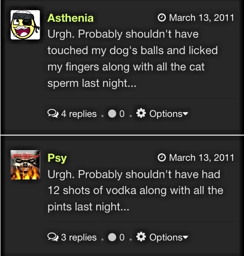View the 4 replies to Asthenia

(79, 114)
